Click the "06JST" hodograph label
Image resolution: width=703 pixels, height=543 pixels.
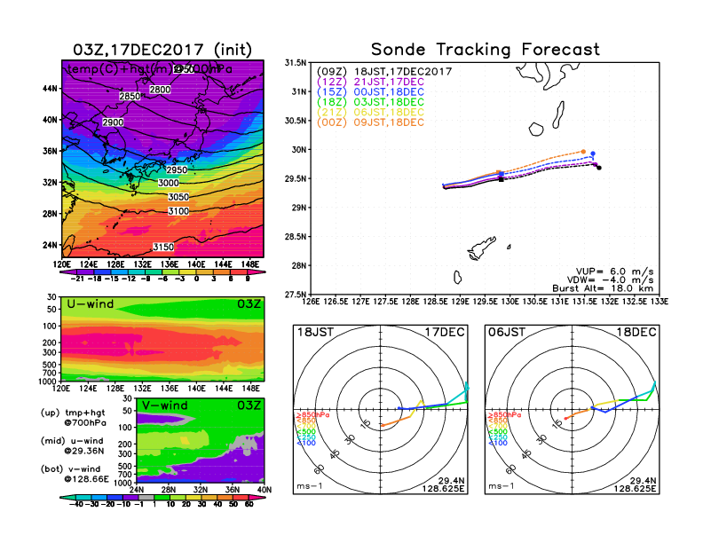click(507, 333)
